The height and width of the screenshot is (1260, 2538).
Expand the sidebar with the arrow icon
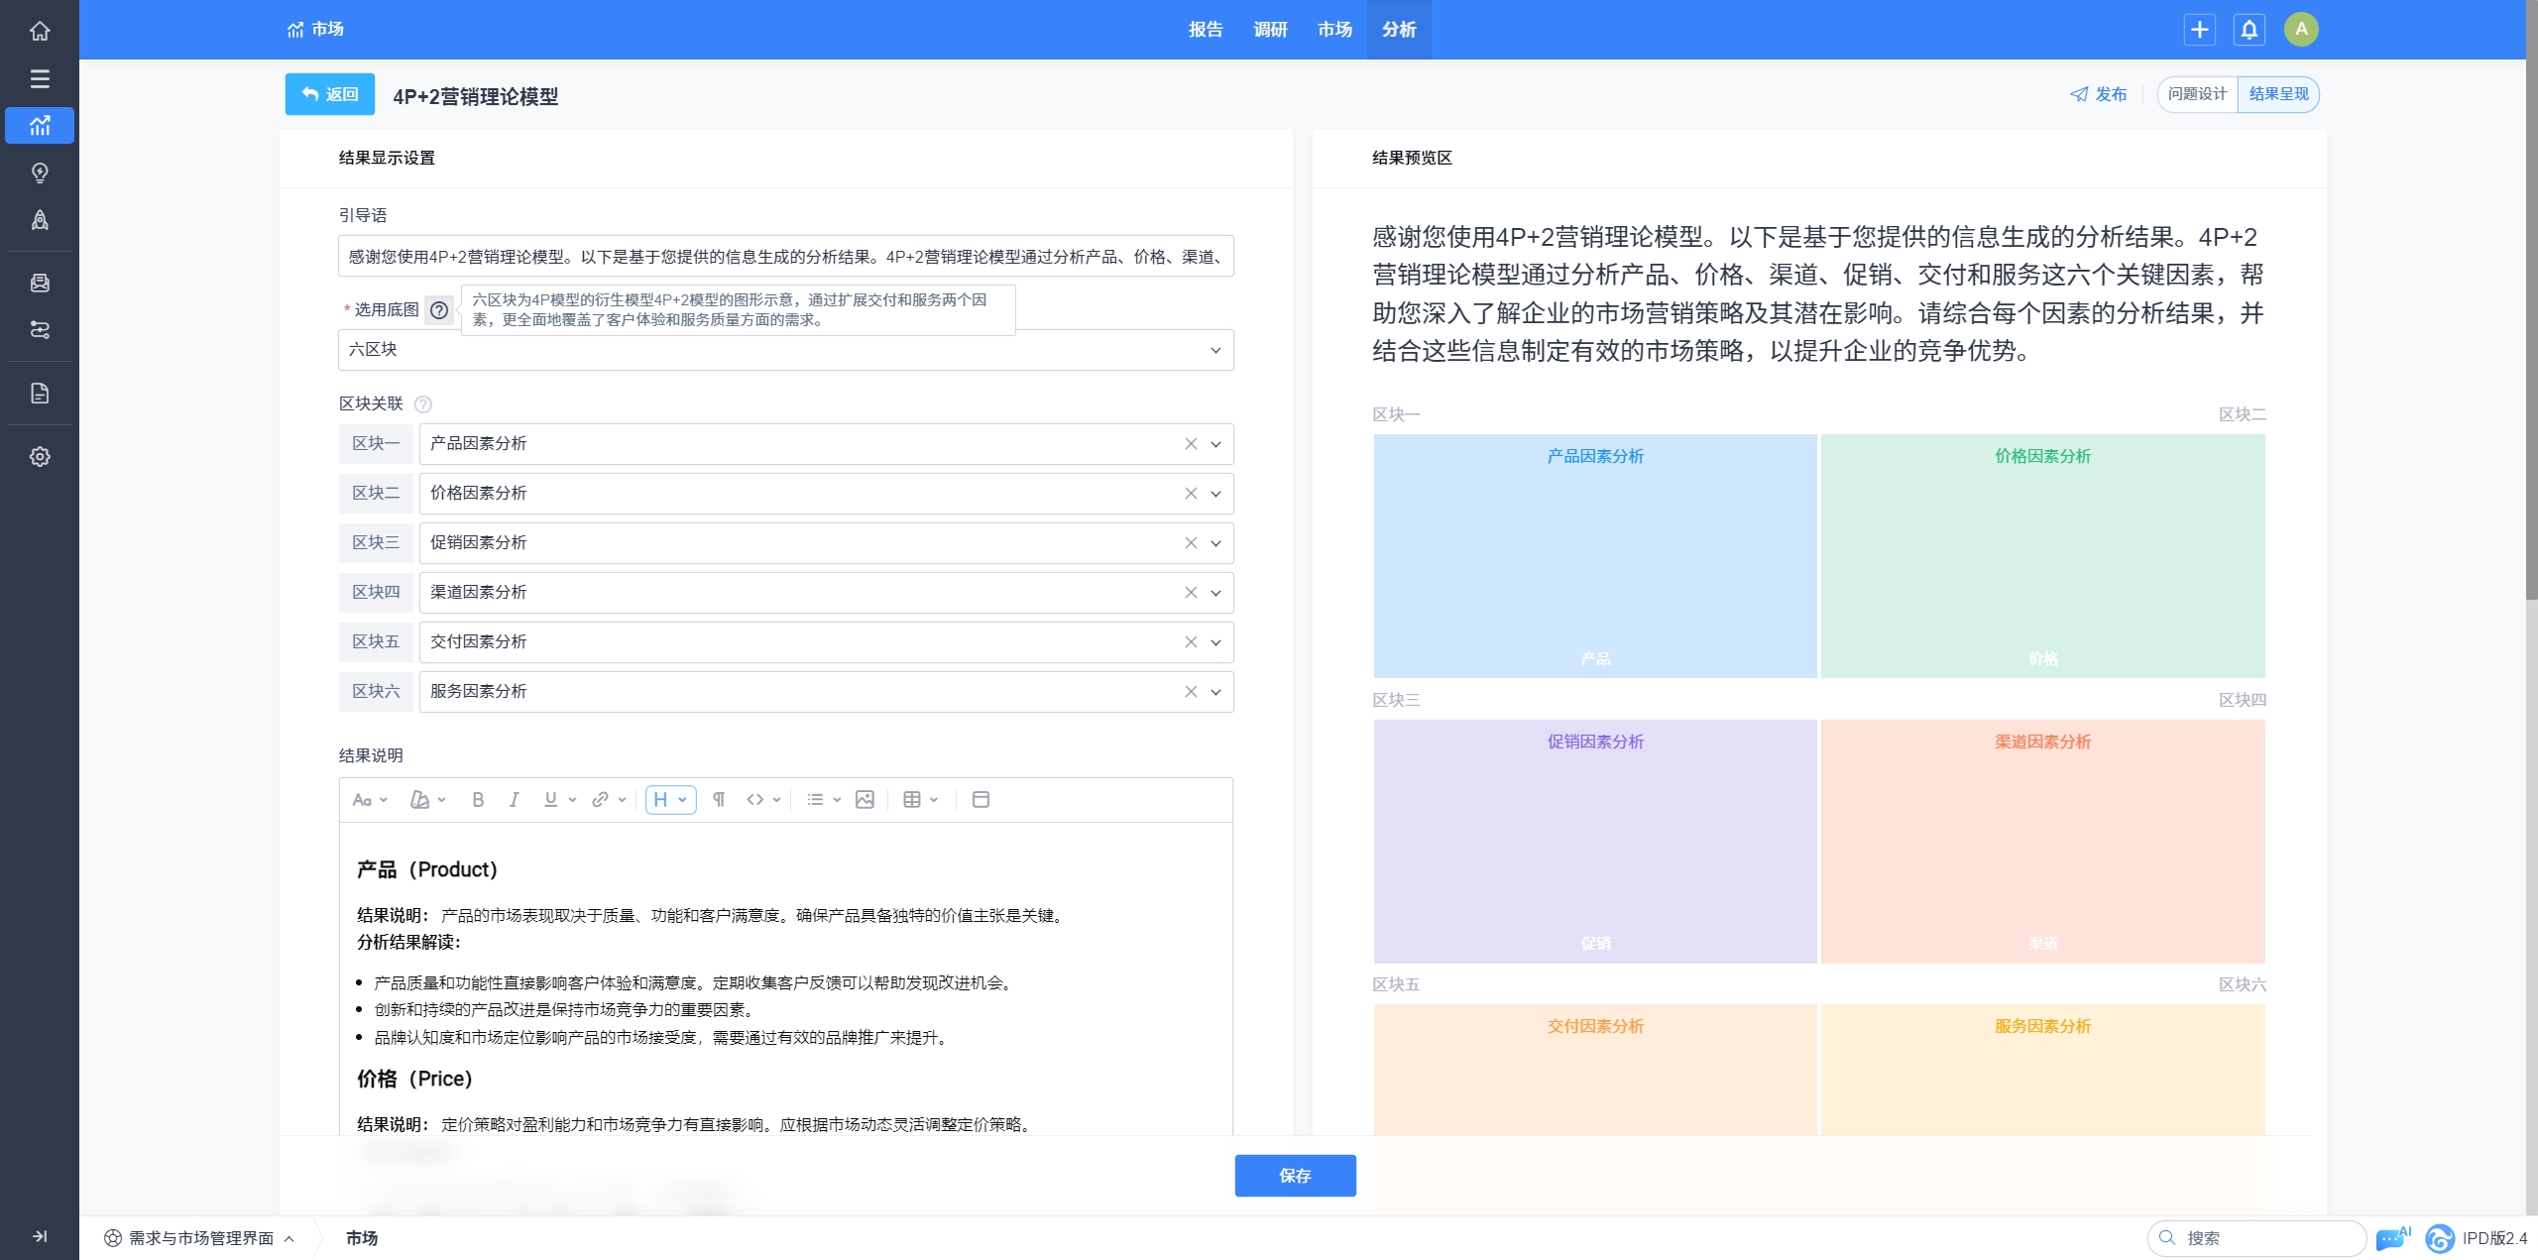[40, 1236]
